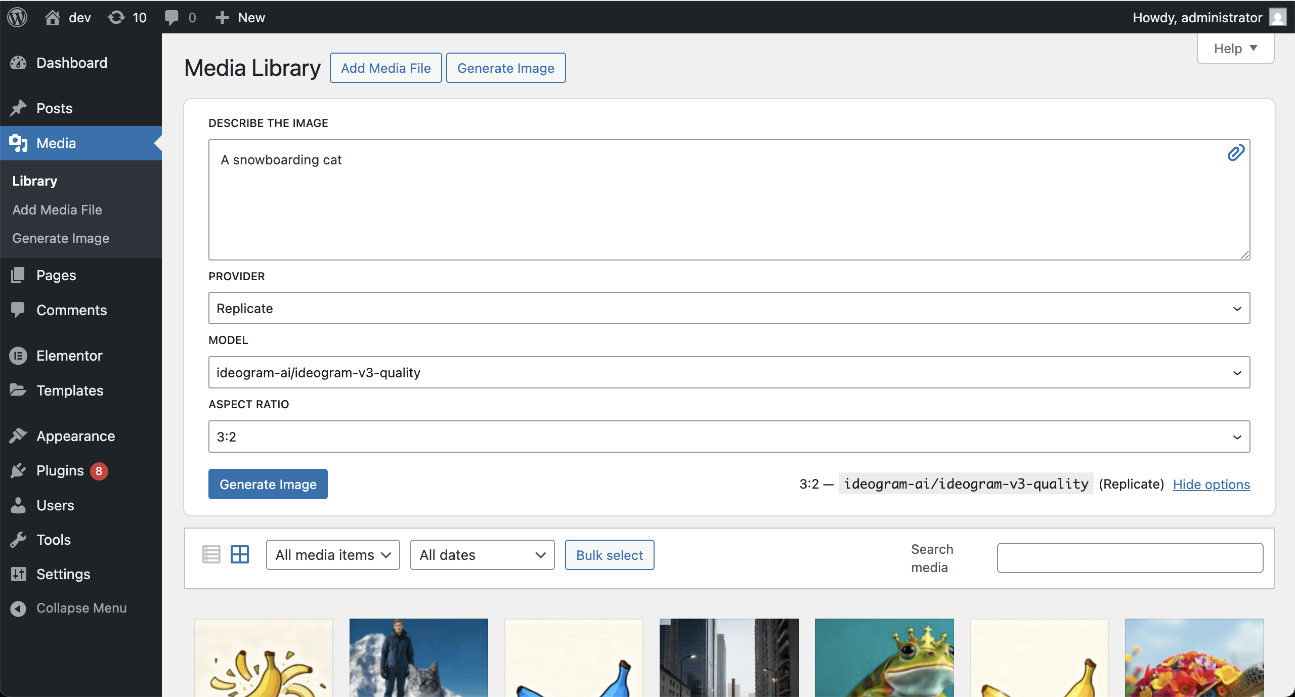Expand the Help tab
The height and width of the screenshot is (697, 1295).
[x=1235, y=49]
